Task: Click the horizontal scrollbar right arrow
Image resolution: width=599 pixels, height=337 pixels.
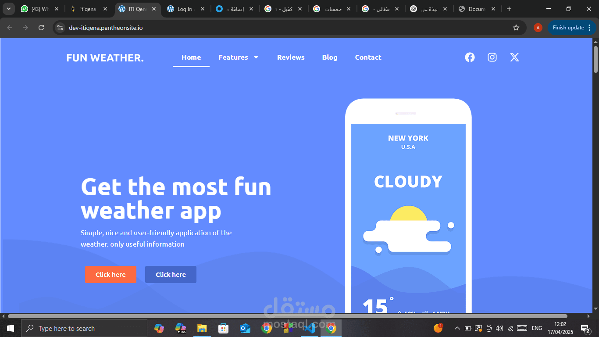Action: tap(589, 316)
